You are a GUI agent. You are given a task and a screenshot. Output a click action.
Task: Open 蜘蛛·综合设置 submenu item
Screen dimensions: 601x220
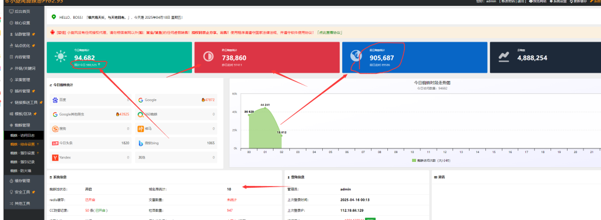22,144
